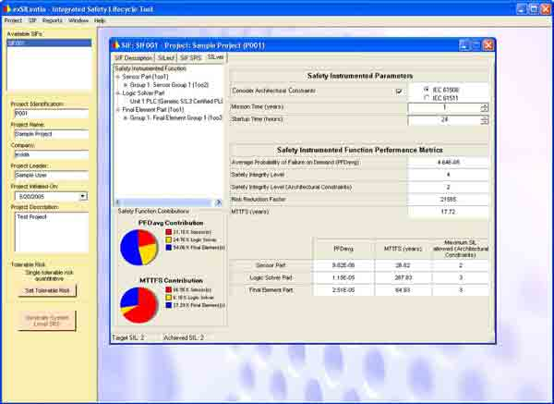Switch to the SIF SRS tab
The image size is (554, 404).
tap(190, 57)
